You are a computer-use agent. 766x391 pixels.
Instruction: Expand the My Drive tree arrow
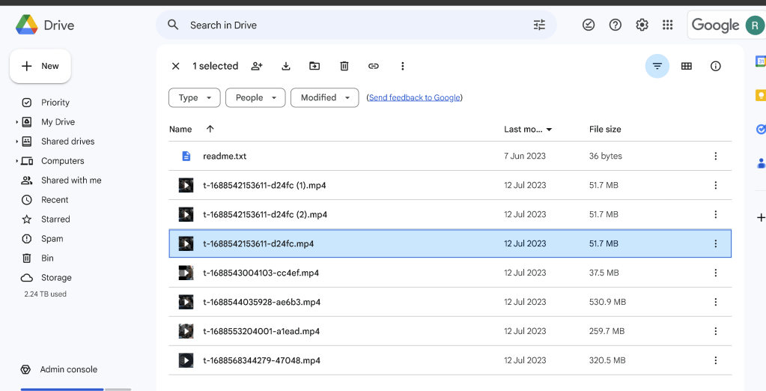(16, 122)
